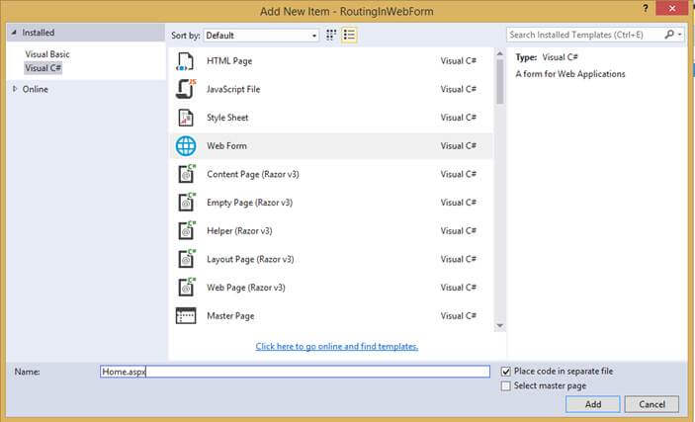Open the dialog help question mark
The image size is (695, 422).
click(x=646, y=9)
